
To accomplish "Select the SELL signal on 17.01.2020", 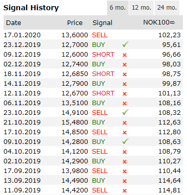I will (x=100, y=35).
